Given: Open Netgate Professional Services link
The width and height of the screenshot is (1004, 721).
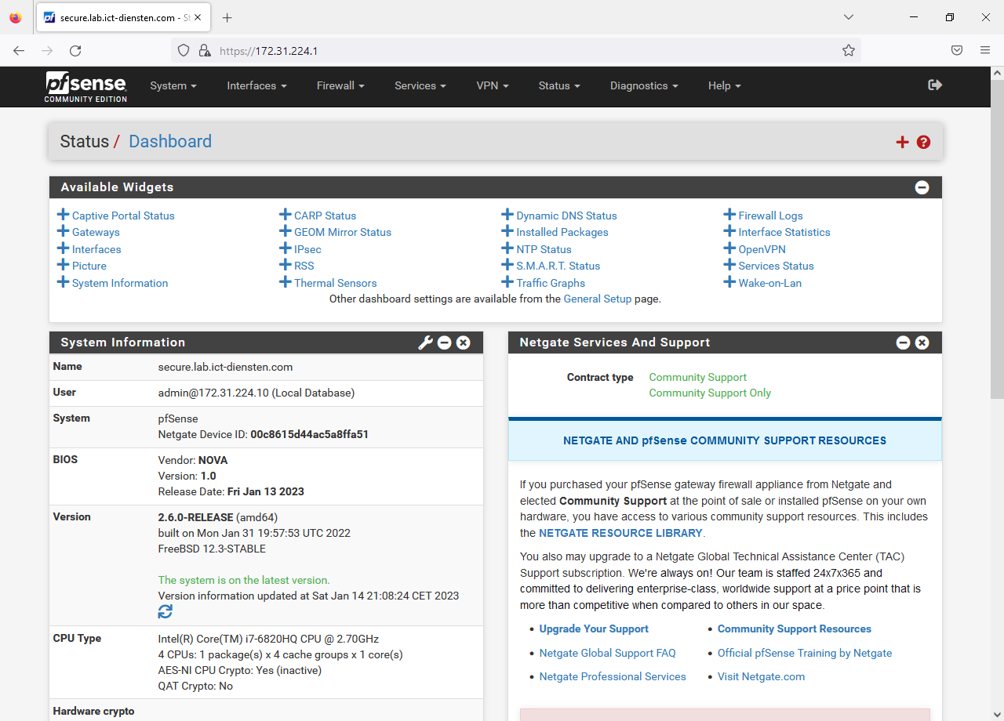Looking at the screenshot, I should 613,676.
